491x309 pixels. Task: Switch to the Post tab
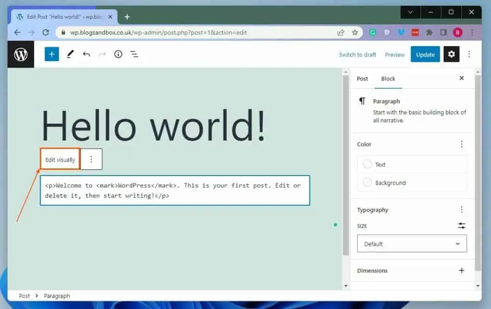click(362, 78)
